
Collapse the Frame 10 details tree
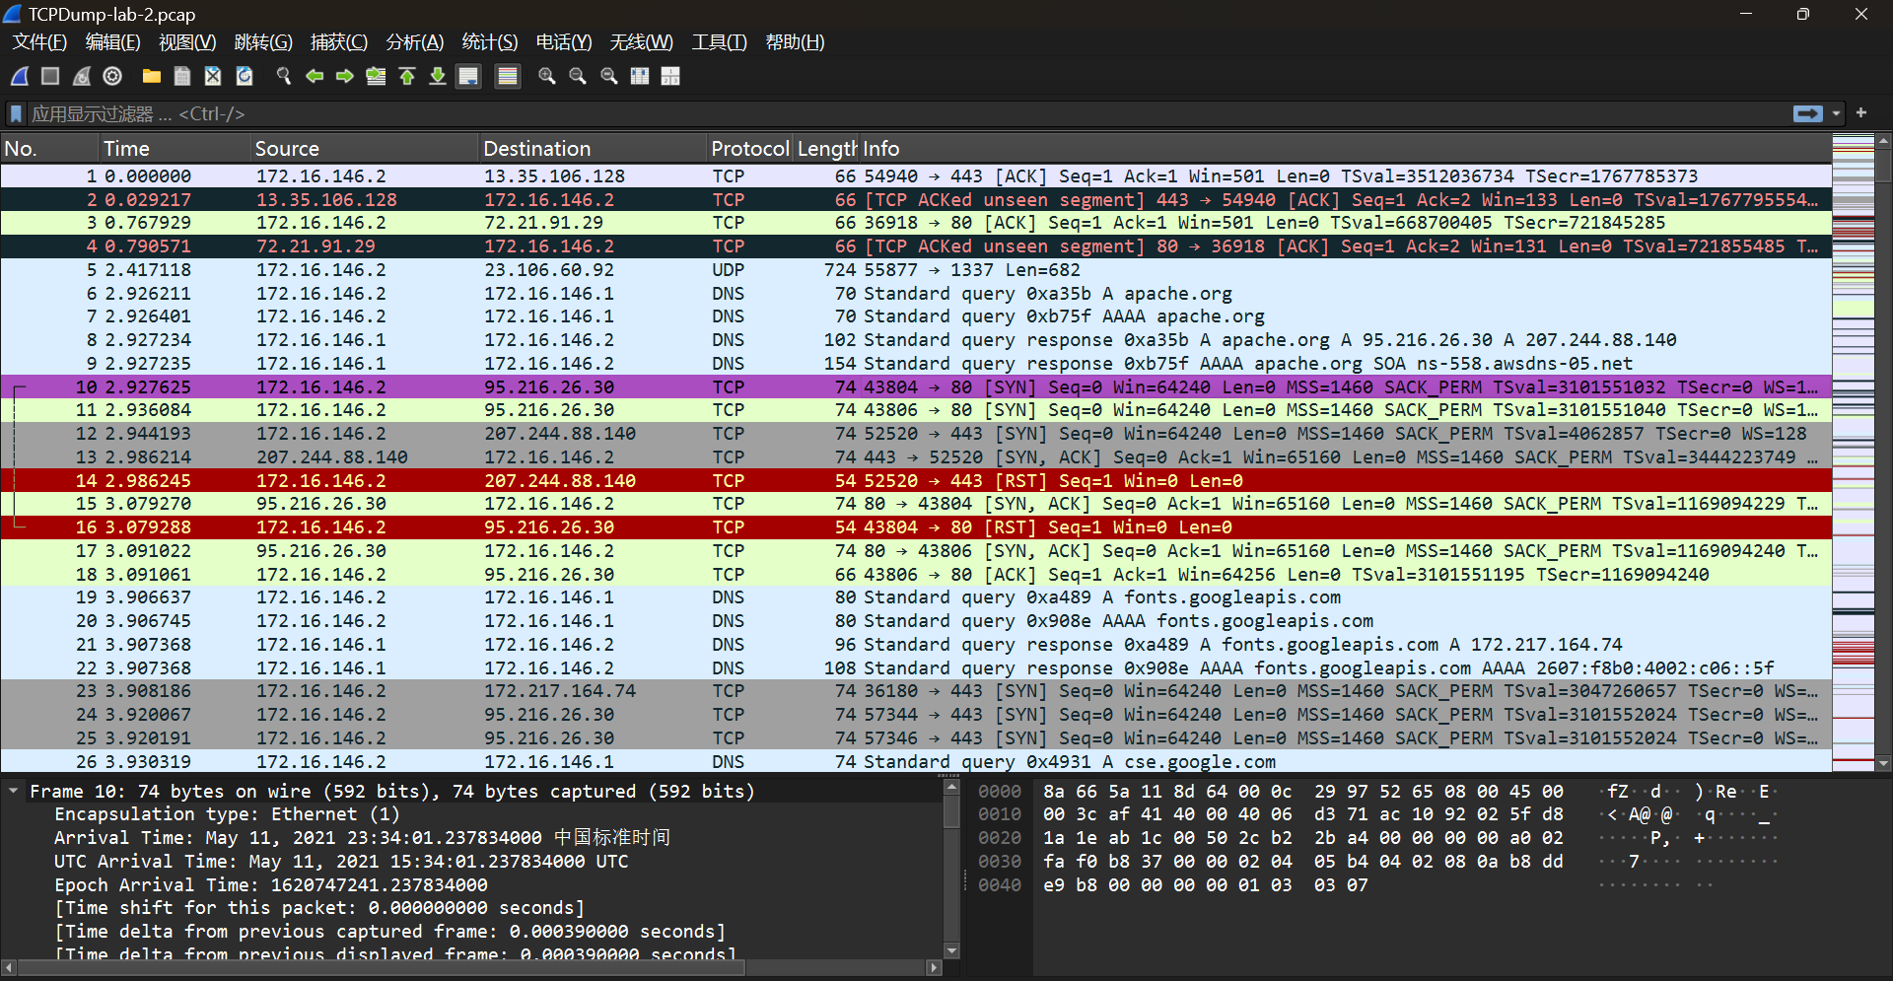pos(14,791)
